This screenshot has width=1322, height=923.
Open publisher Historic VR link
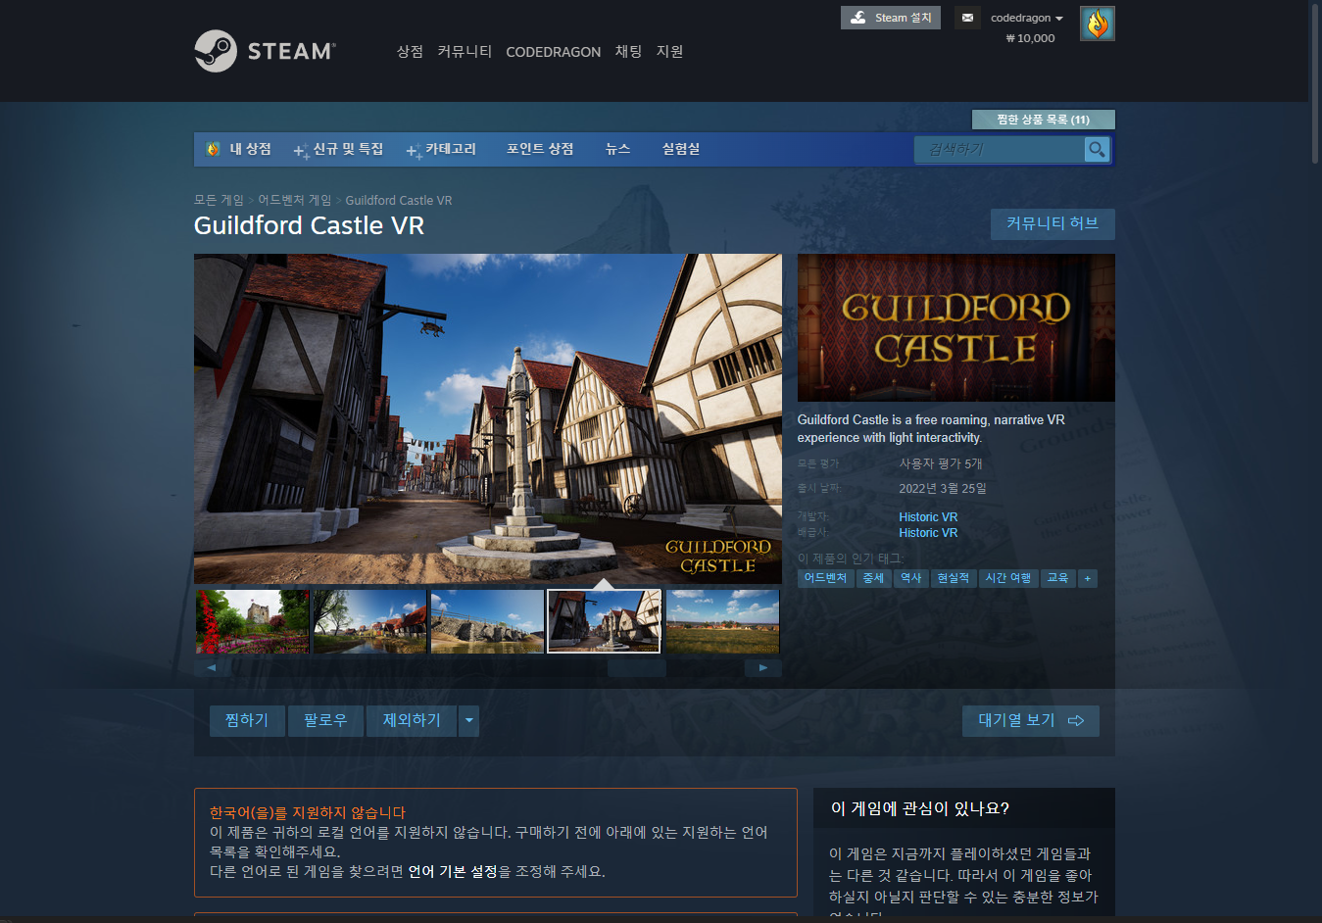click(928, 533)
